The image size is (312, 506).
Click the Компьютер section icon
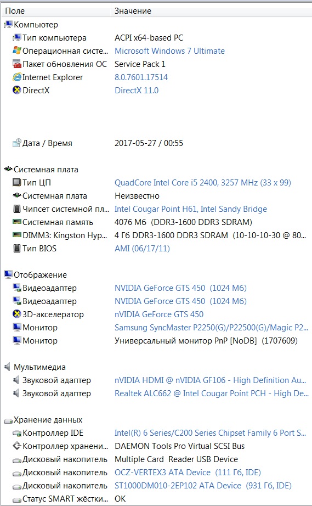pyautogui.click(x=8, y=25)
